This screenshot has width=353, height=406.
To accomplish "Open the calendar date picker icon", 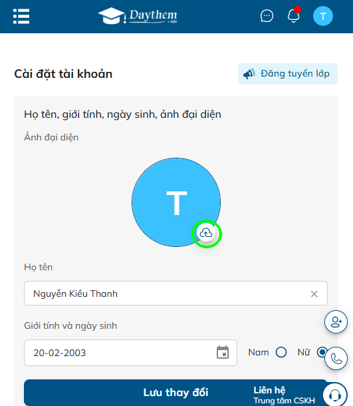I will [x=223, y=352].
